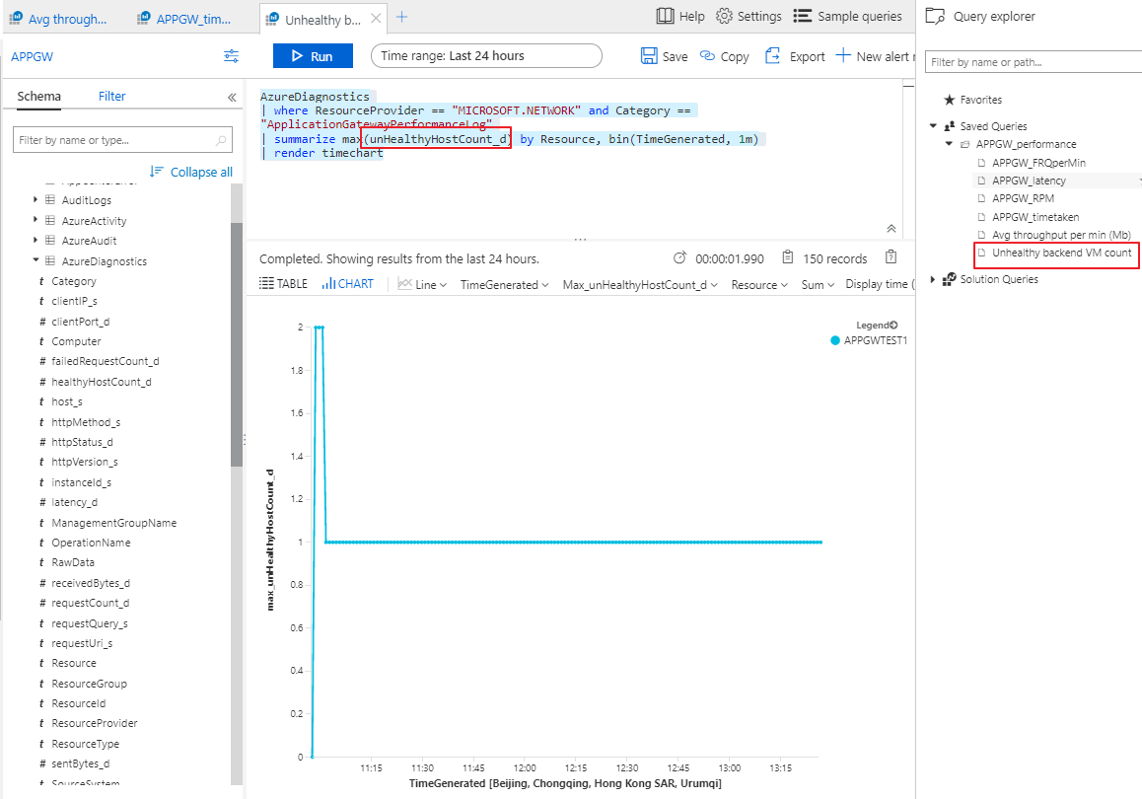The width and height of the screenshot is (1142, 799).
Task: Click the Run query button
Action: [313, 56]
